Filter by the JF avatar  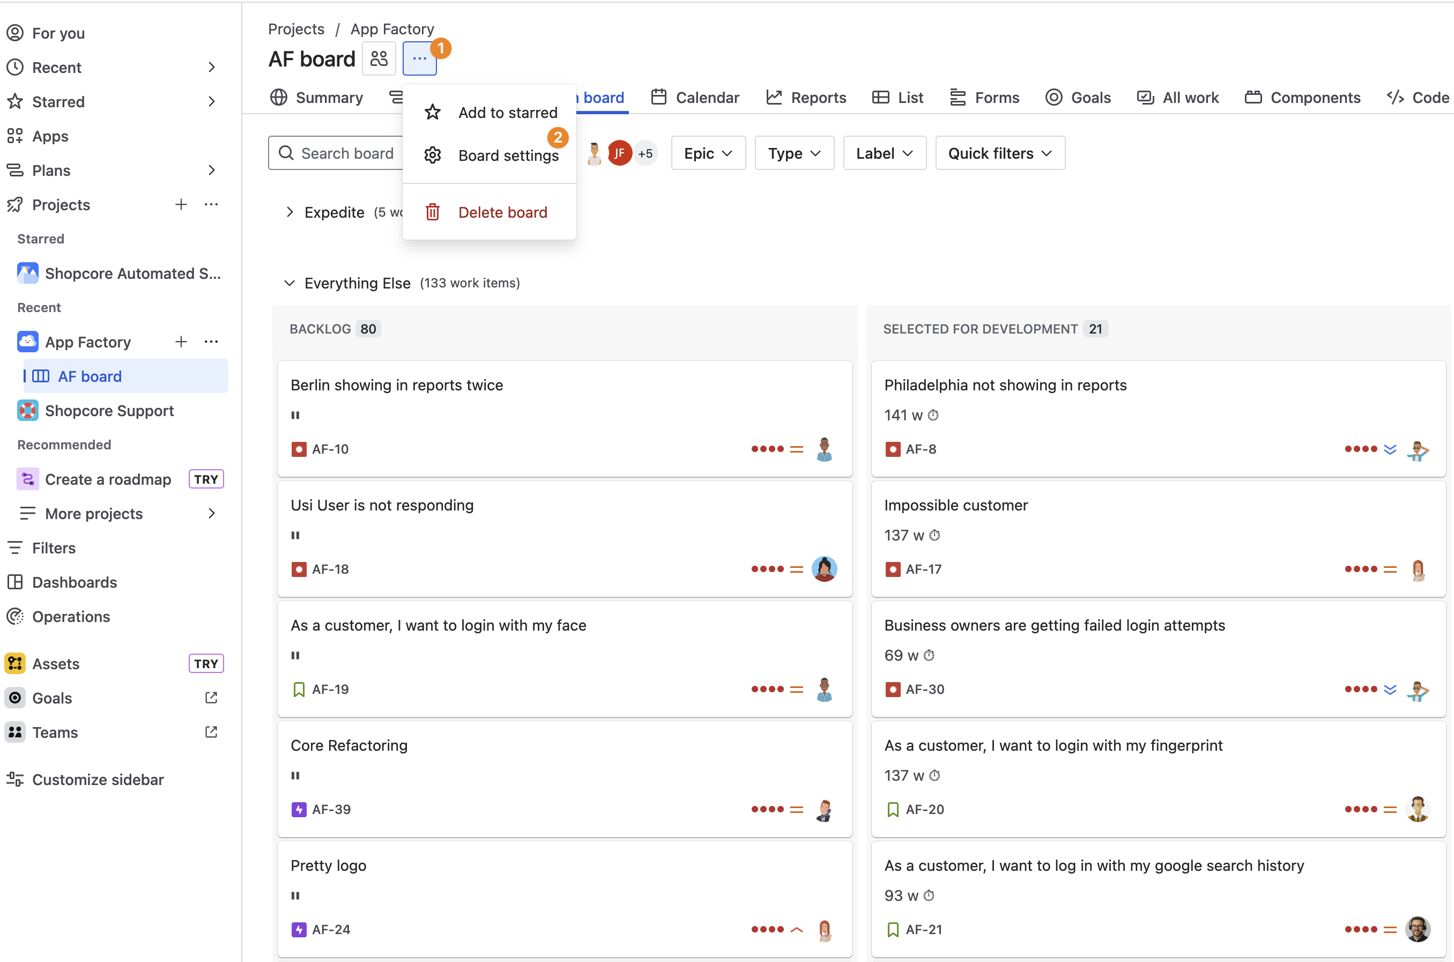pos(619,153)
